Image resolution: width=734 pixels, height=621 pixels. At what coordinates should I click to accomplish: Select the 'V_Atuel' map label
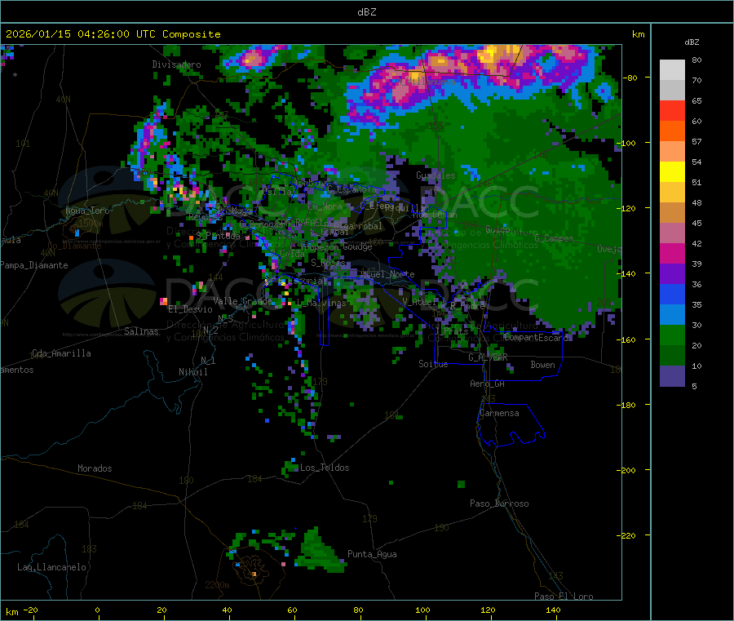coord(420,302)
